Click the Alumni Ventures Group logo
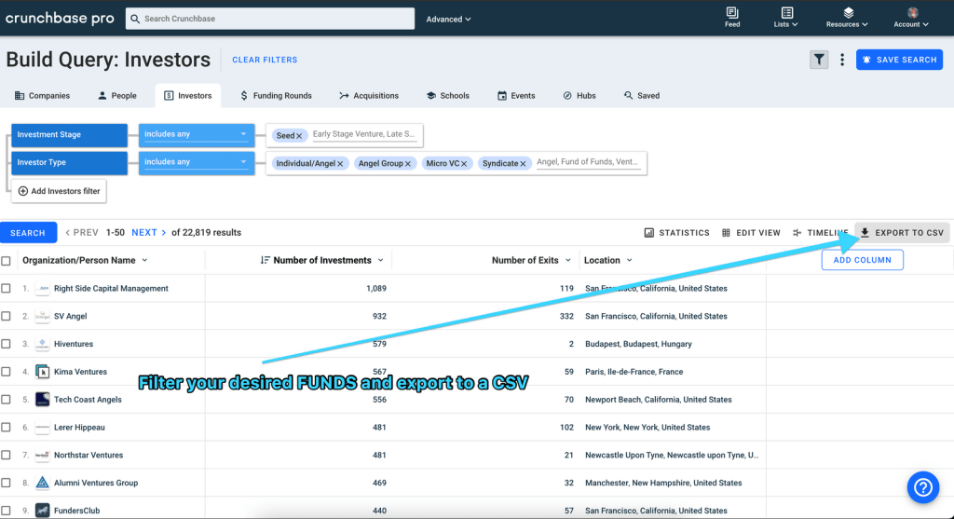954x519 pixels. point(43,483)
